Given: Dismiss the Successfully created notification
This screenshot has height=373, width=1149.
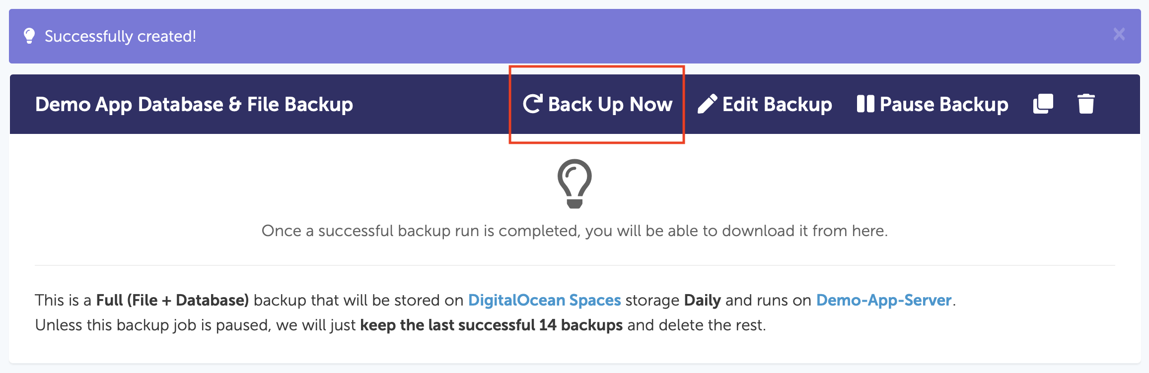Looking at the screenshot, I should click(1119, 34).
